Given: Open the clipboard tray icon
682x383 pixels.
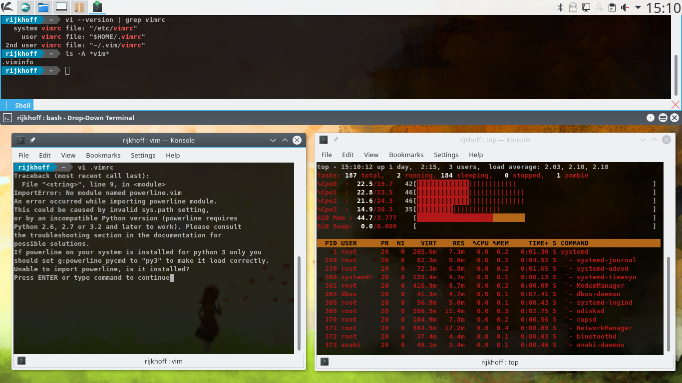Looking at the screenshot, I should click(612, 7).
